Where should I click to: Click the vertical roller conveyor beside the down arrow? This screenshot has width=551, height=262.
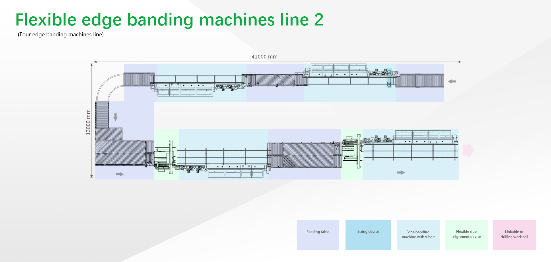[102, 115]
